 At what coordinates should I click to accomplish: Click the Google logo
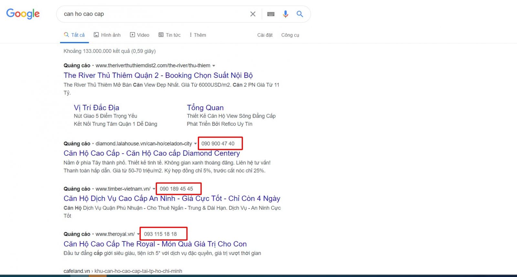pyautogui.click(x=23, y=14)
